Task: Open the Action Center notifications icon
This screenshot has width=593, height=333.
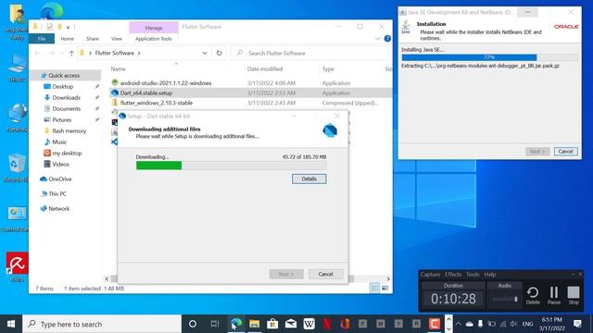Action: click(x=577, y=324)
